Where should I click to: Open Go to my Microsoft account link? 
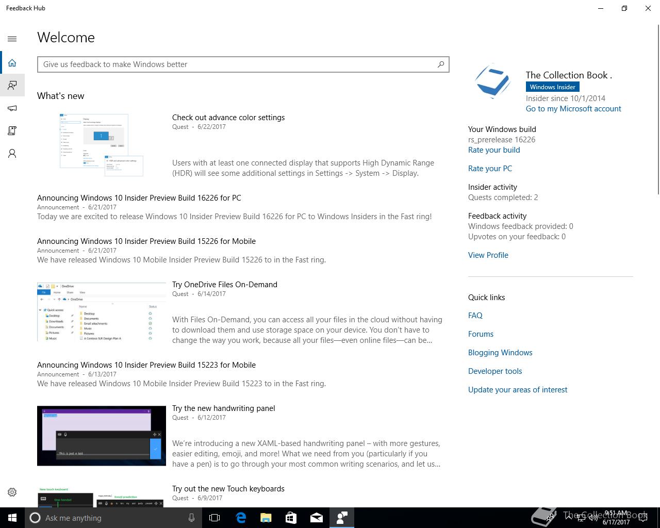coord(573,109)
